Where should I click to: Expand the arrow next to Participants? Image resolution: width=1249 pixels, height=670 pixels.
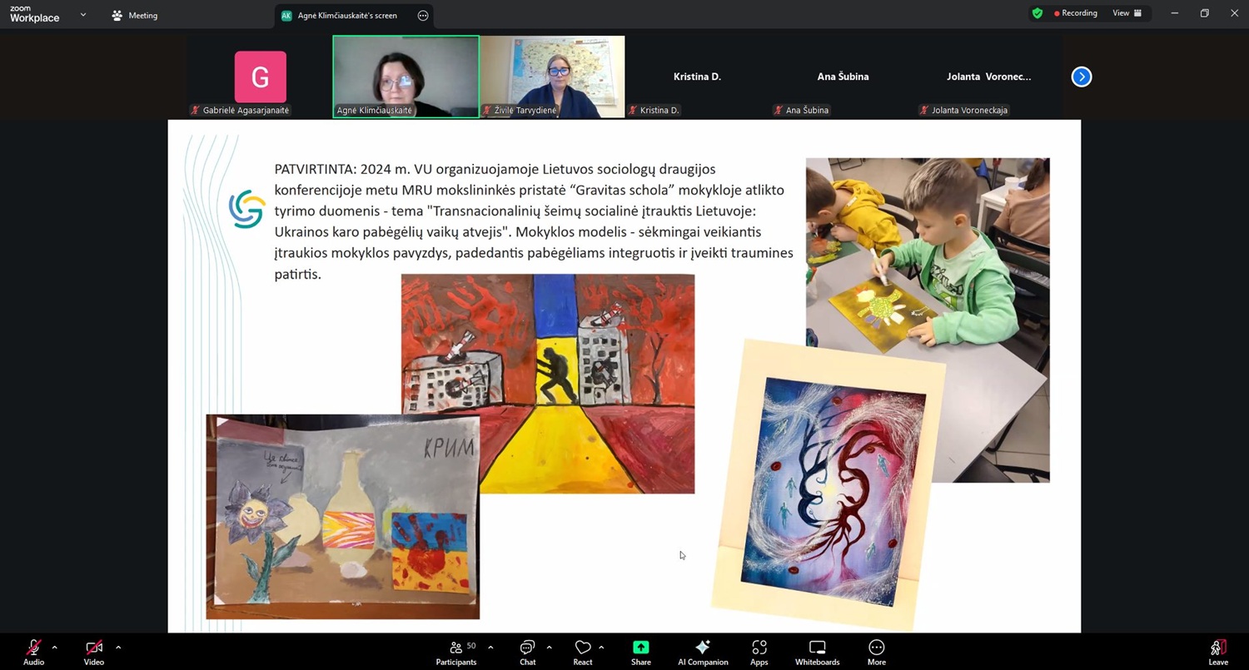[490, 647]
